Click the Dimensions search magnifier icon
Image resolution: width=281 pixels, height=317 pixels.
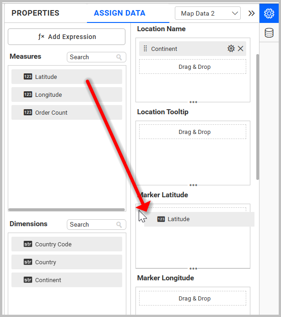(119, 225)
